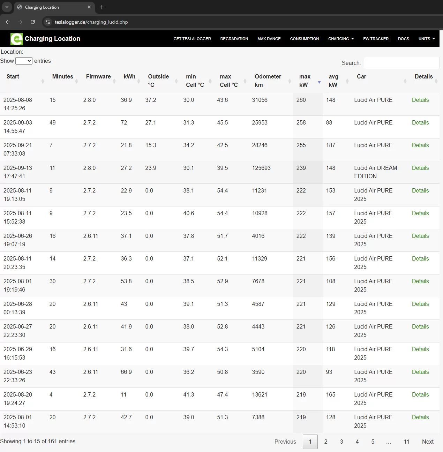Open the DOCS page

(x=403, y=39)
